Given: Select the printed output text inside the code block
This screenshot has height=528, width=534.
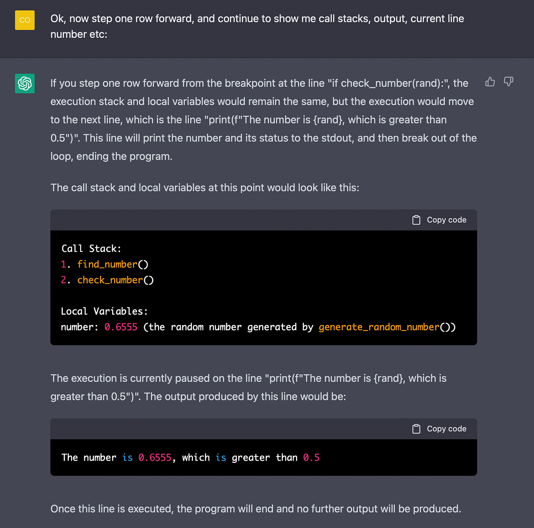Looking at the screenshot, I should [x=190, y=457].
